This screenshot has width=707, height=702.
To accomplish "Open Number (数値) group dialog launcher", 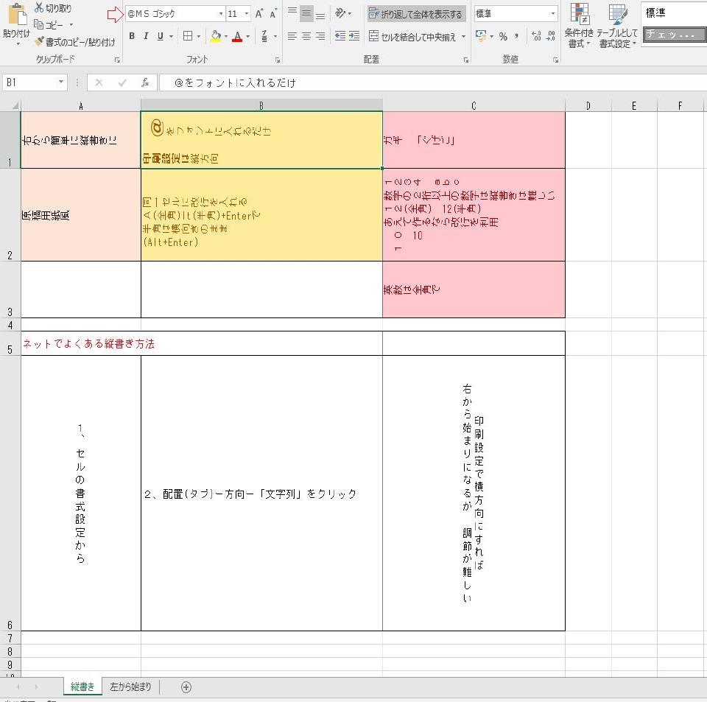I will pyautogui.click(x=555, y=60).
